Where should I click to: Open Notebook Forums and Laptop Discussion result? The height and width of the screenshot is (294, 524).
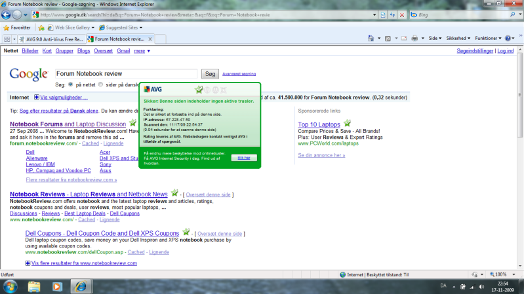[68, 124]
